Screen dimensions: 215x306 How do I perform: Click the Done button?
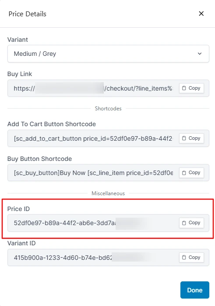[x=195, y=290]
